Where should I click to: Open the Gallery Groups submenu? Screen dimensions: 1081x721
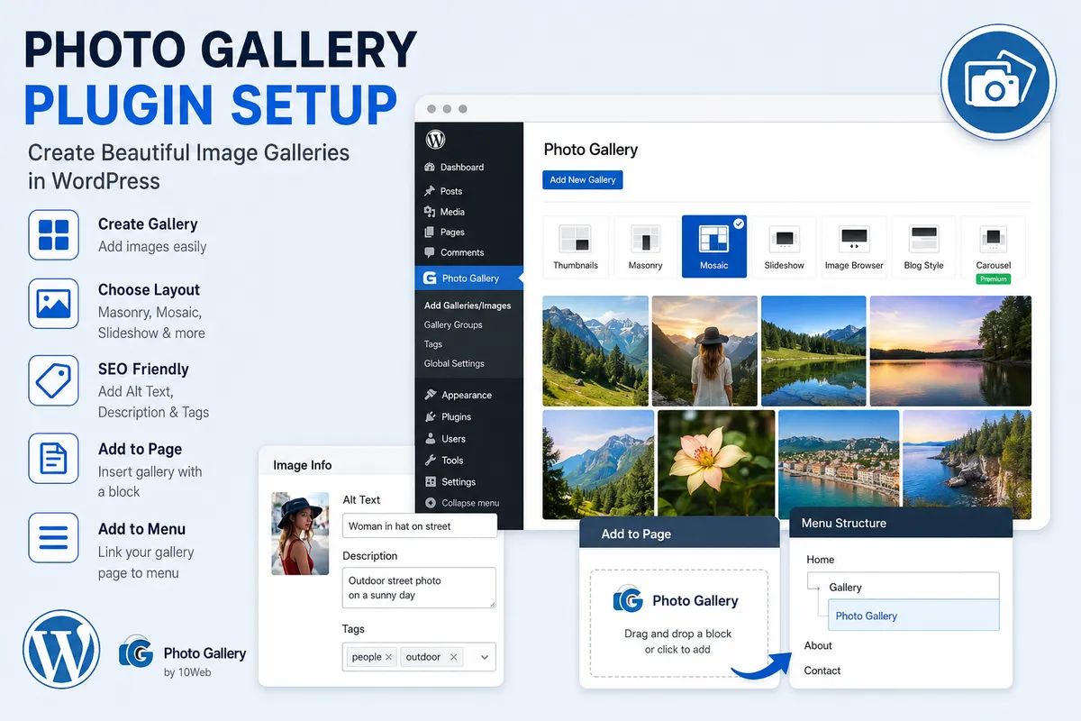click(x=453, y=324)
